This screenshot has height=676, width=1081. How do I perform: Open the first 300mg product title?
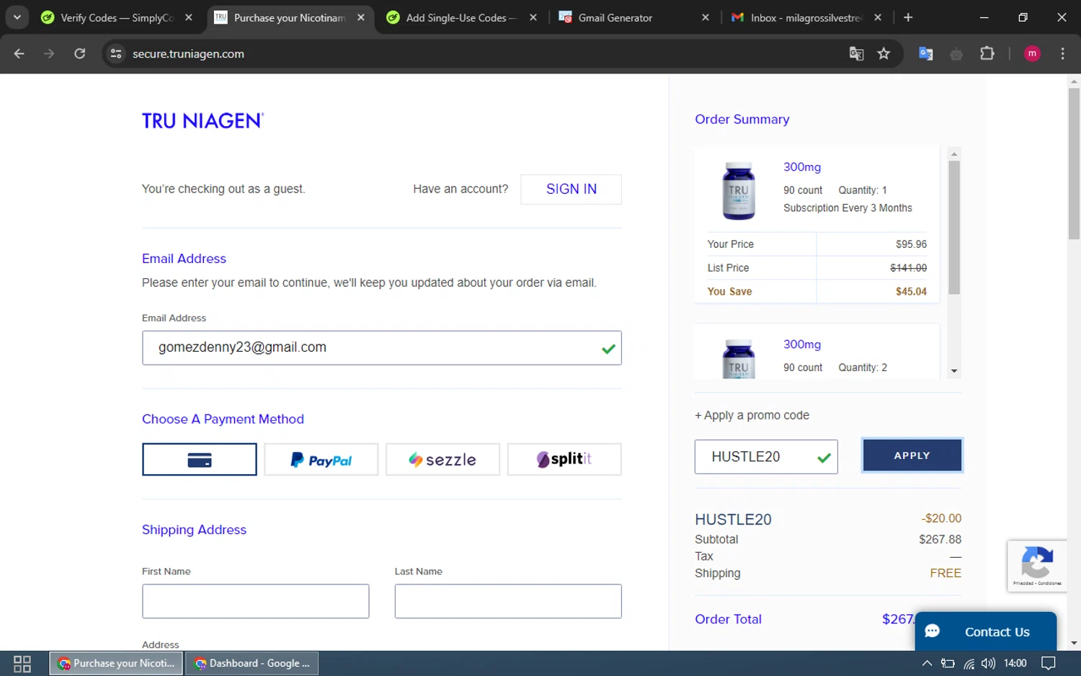tap(802, 167)
